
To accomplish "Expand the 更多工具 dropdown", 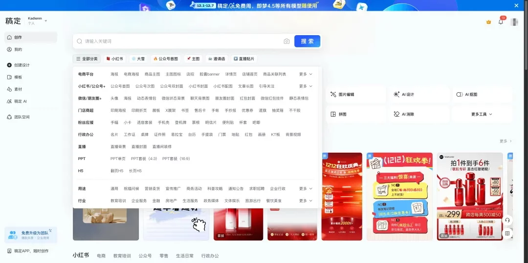I will (x=482, y=114).
